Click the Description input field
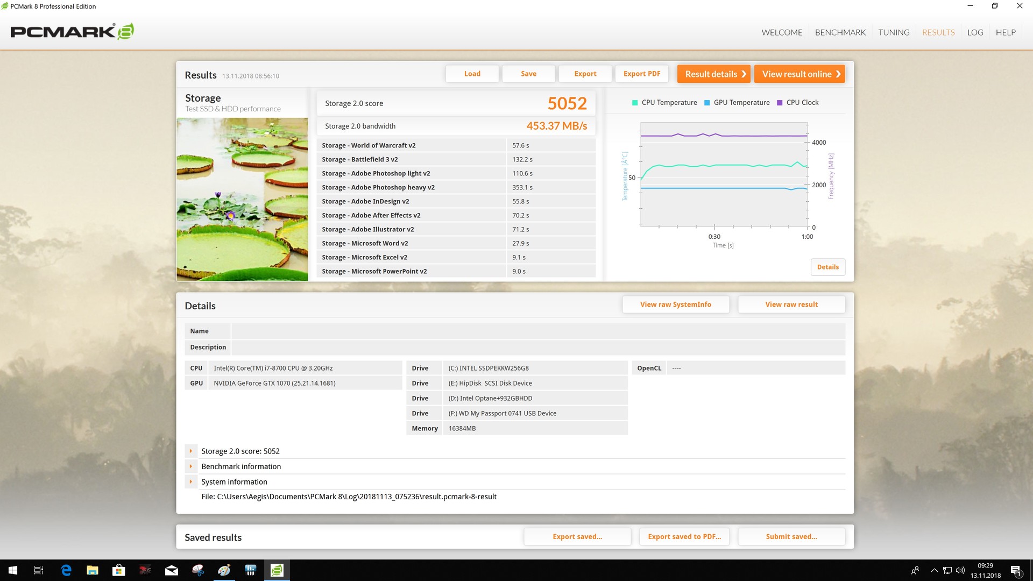Image resolution: width=1033 pixels, height=581 pixels. [538, 347]
